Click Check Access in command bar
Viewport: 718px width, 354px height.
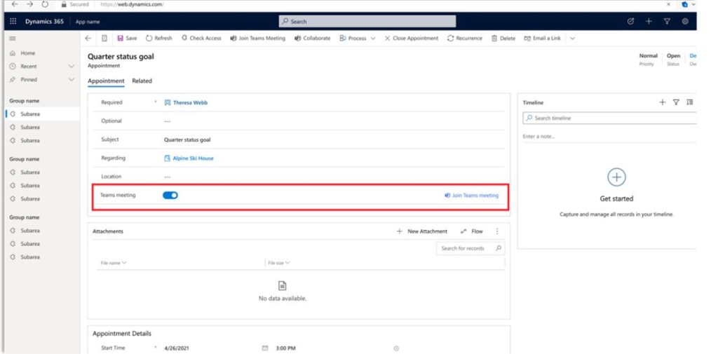pyautogui.click(x=201, y=39)
